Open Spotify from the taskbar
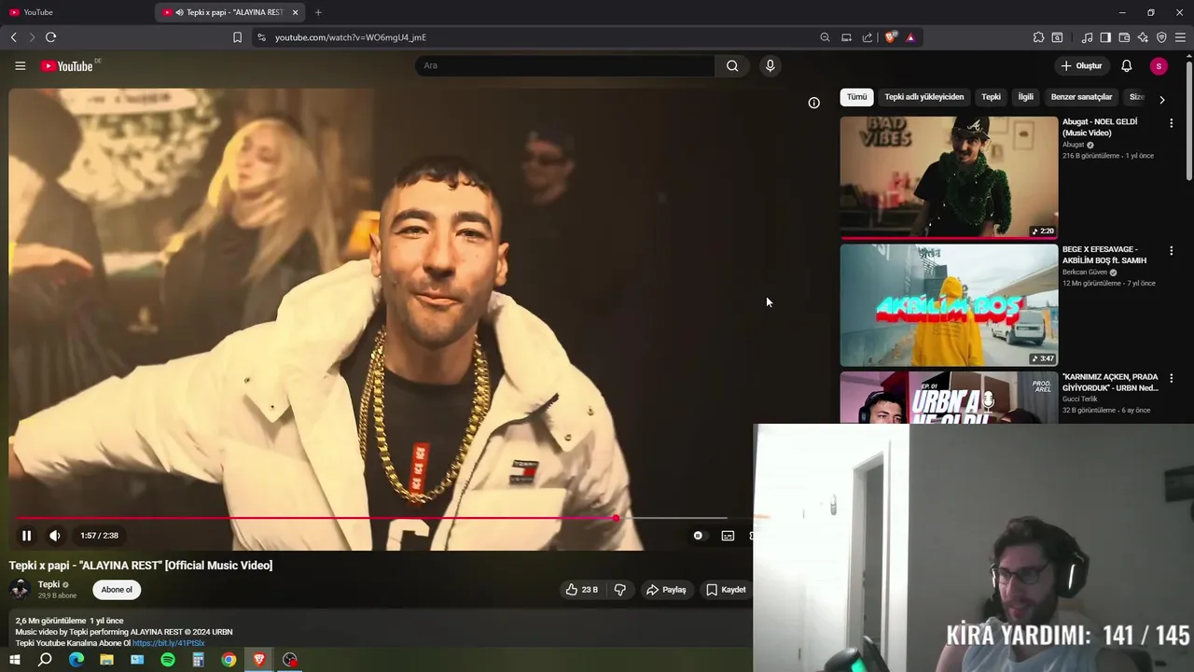1194x672 pixels. point(168,660)
